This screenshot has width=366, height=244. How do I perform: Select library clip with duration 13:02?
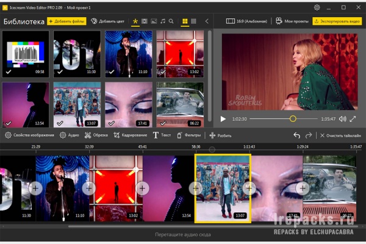click(180, 54)
